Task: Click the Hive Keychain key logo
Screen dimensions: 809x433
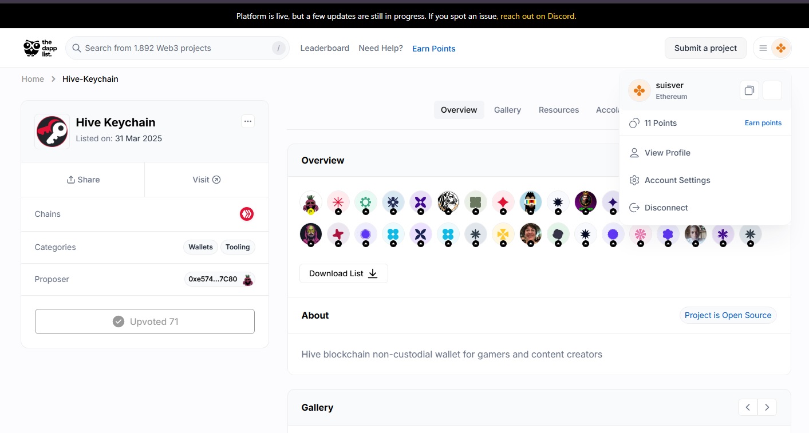Action: coord(52,132)
